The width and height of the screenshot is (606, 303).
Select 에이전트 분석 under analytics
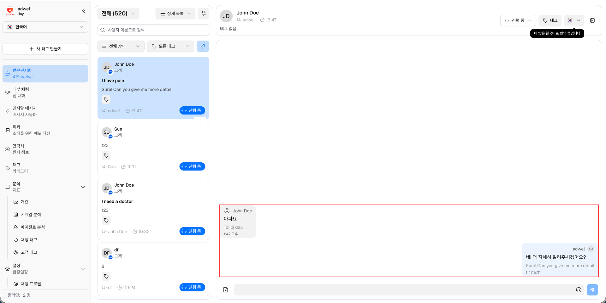click(33, 227)
